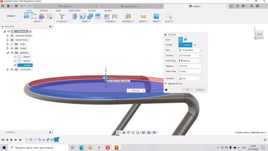Play the design timeline
The image size is (268, 151).
[11, 140]
